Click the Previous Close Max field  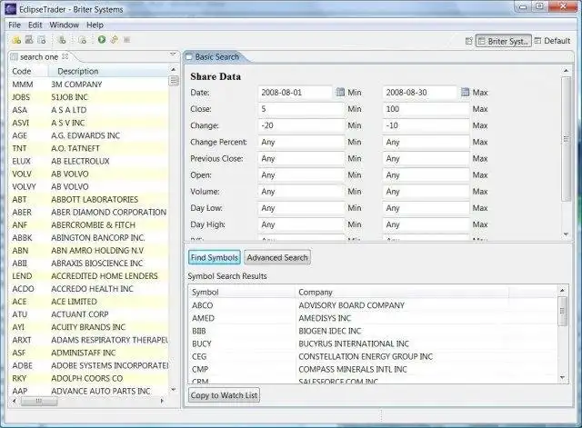click(x=426, y=158)
